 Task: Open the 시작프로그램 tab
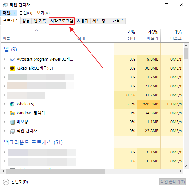coord(61,21)
